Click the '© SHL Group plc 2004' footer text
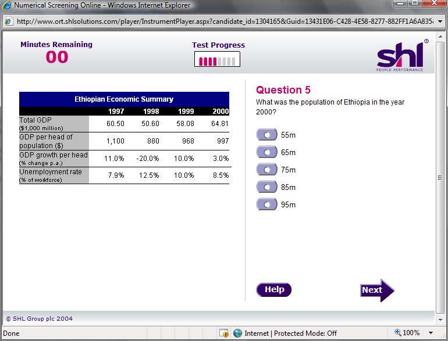This screenshot has height=341, width=448. [x=39, y=318]
